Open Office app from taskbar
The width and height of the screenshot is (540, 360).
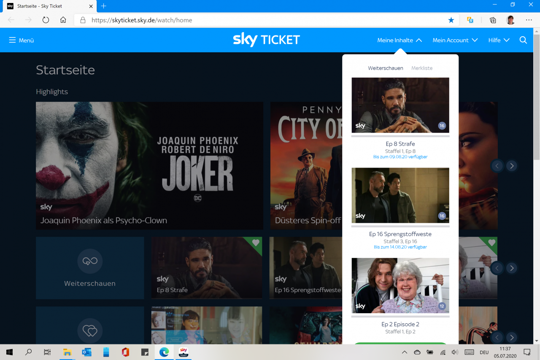point(125,352)
